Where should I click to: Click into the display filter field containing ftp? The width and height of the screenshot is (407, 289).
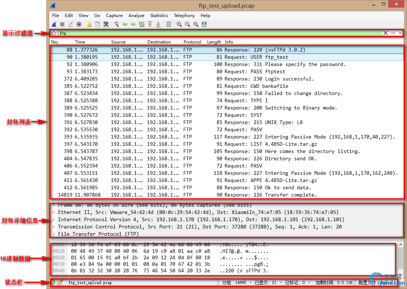pos(219,33)
